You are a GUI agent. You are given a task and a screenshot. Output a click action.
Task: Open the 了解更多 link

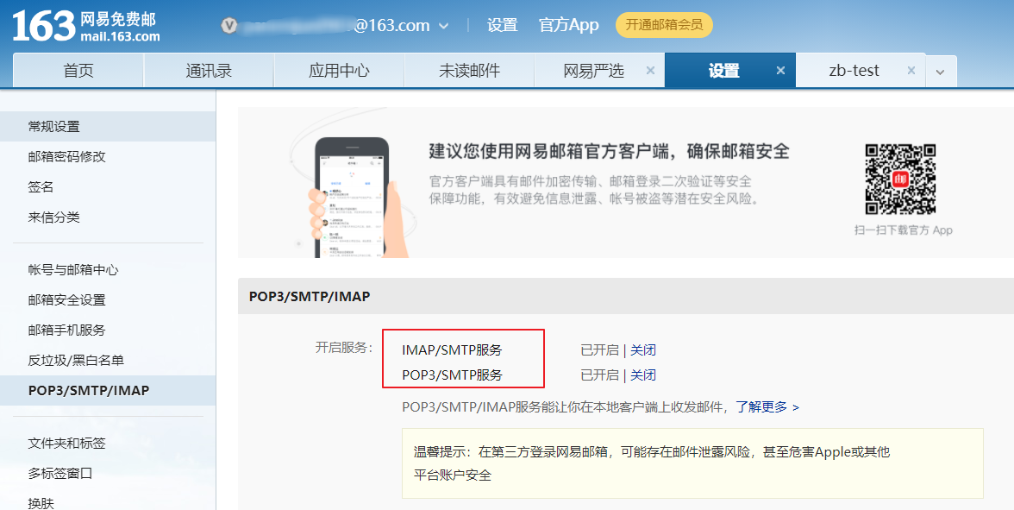[x=767, y=407]
